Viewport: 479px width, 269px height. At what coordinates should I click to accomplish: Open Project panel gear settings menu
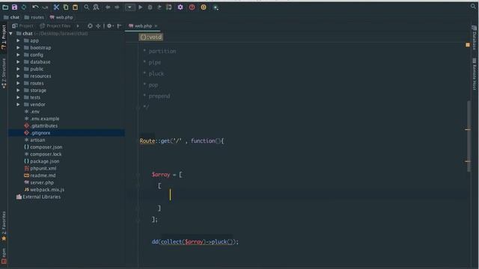[x=110, y=26]
